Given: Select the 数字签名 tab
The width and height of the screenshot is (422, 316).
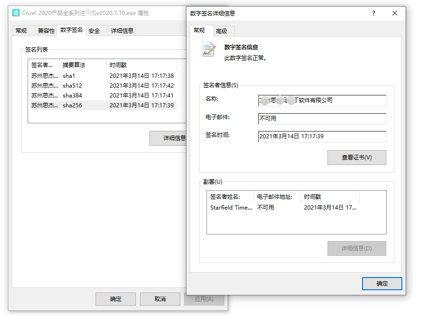Looking at the screenshot, I should (x=71, y=30).
